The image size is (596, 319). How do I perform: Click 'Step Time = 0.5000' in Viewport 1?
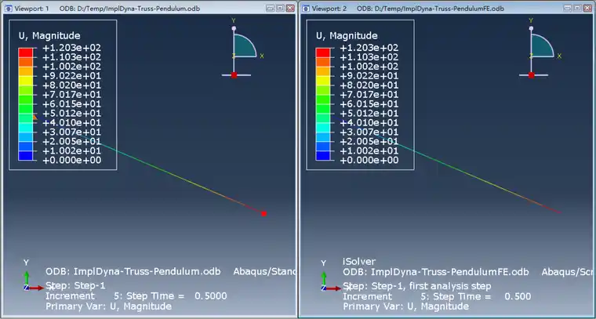pos(176,295)
